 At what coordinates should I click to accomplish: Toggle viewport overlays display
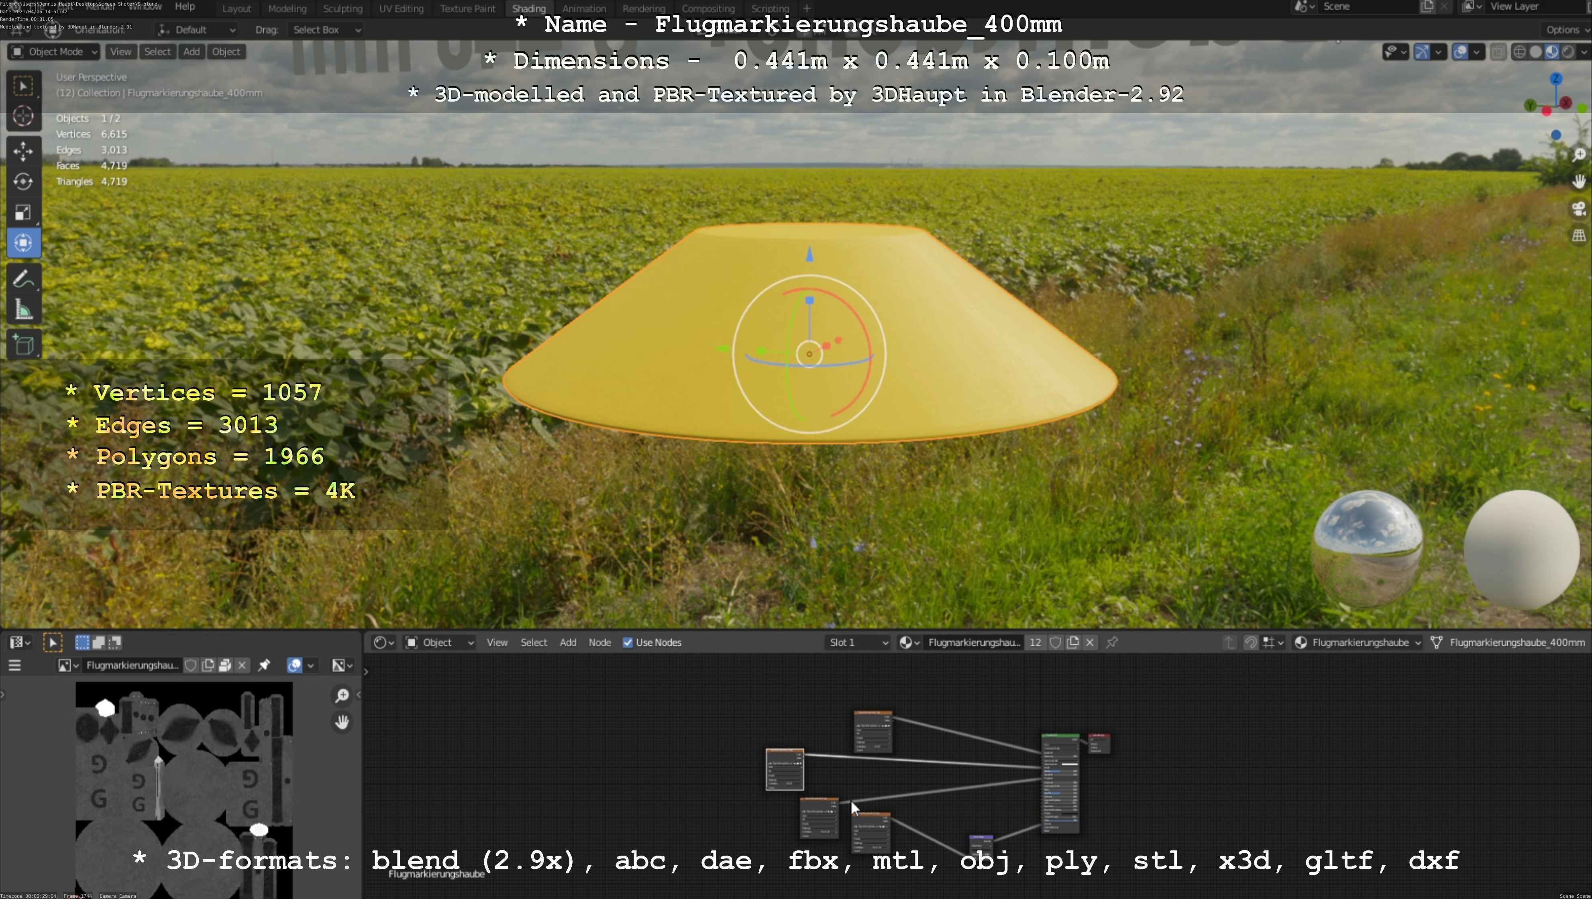[x=1460, y=53]
